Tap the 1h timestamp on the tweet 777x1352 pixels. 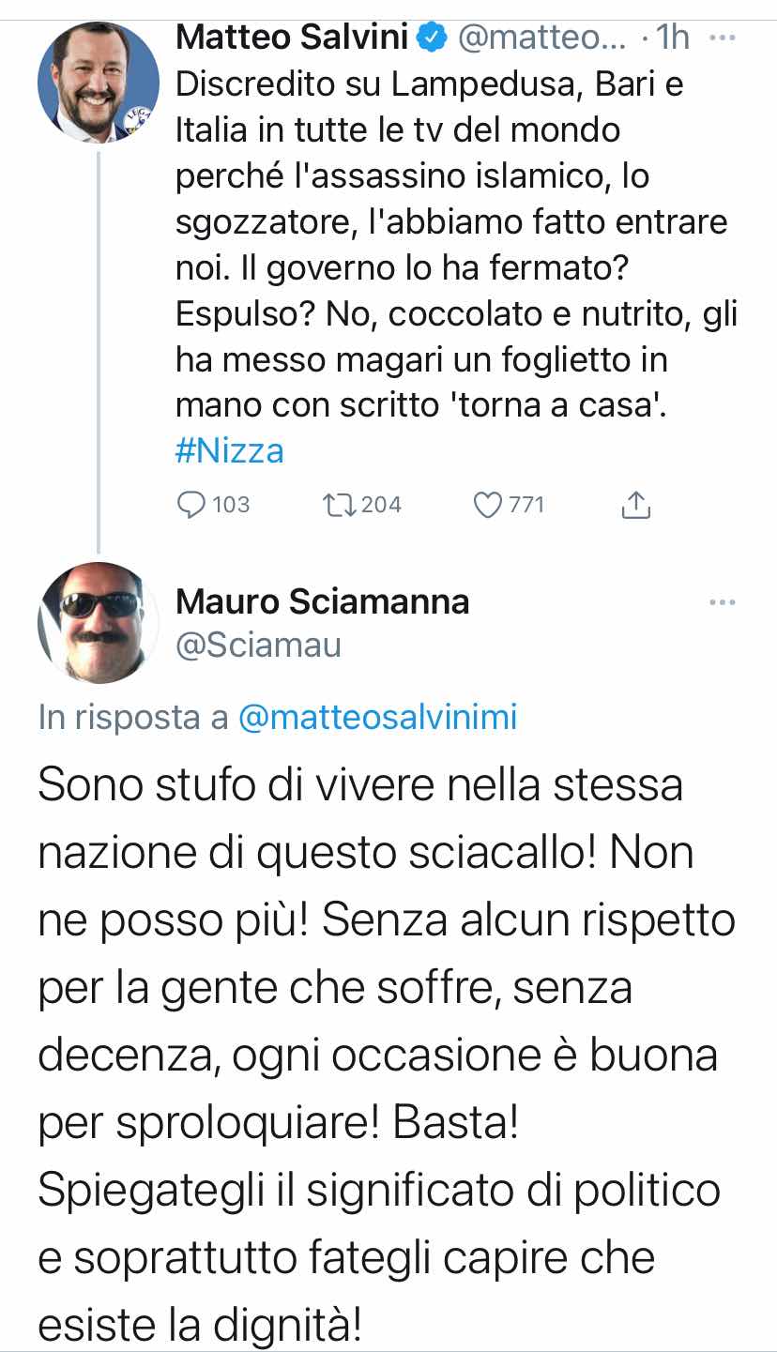click(x=673, y=38)
